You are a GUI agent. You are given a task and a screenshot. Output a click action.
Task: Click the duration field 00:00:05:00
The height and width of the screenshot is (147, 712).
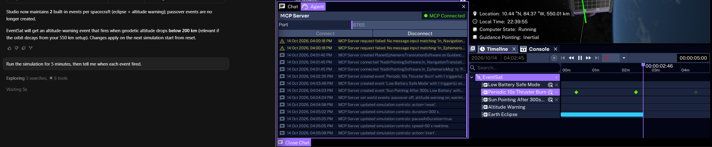click(x=693, y=58)
